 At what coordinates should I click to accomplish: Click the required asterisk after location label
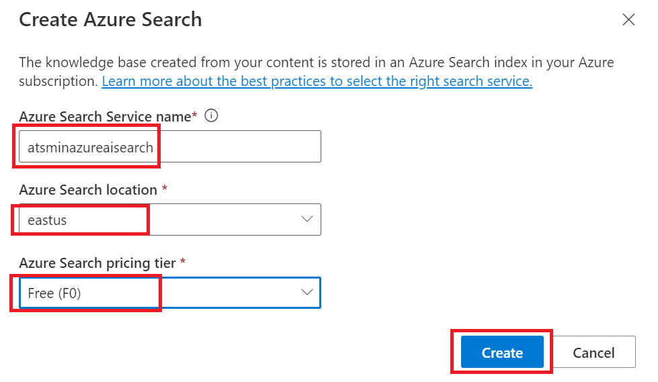(x=165, y=187)
